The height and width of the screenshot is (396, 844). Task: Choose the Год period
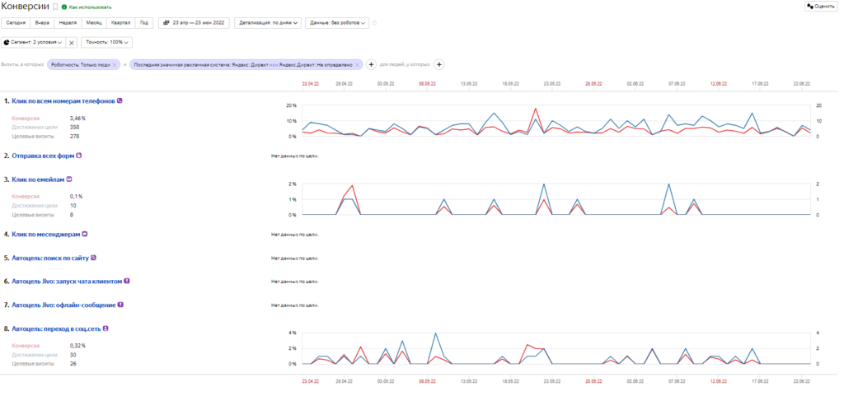tap(143, 23)
